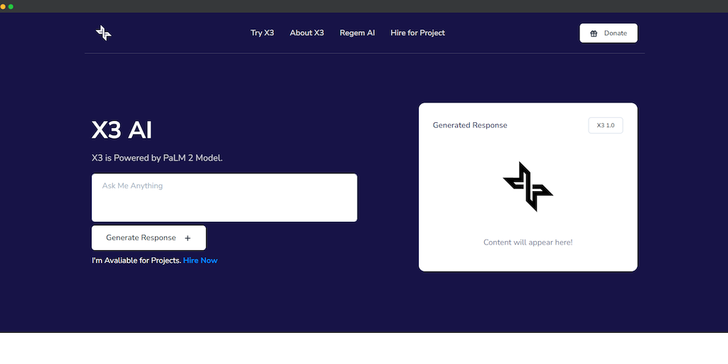Click the X3 logo in the header

point(104,33)
